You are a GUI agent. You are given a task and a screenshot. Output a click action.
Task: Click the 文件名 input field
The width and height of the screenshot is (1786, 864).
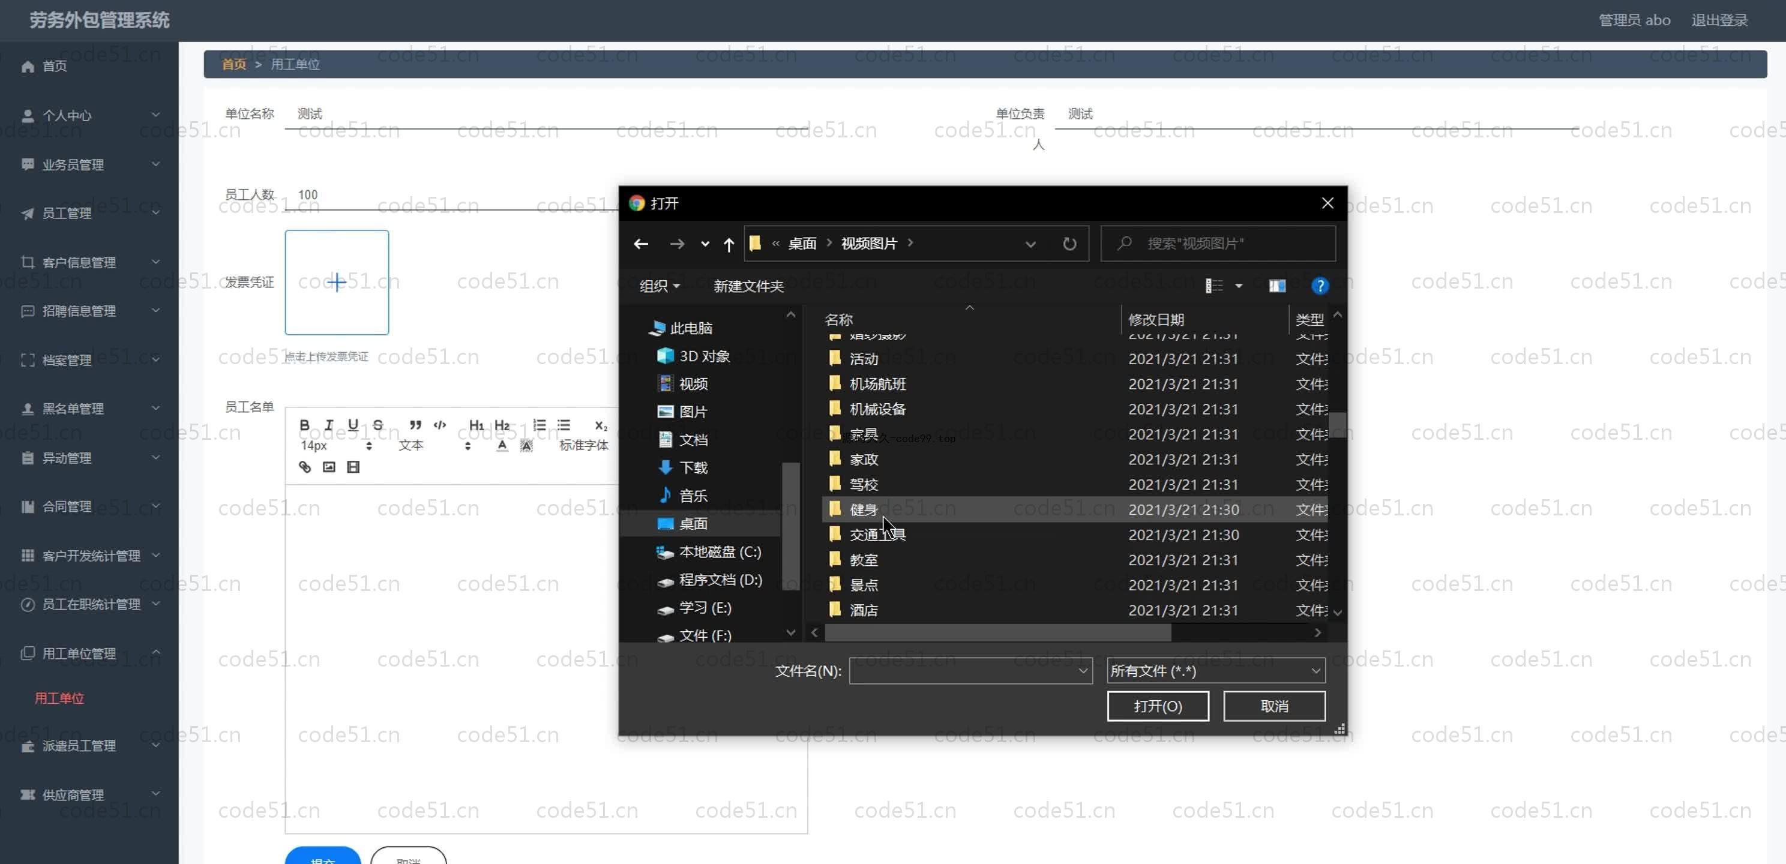tap(970, 671)
